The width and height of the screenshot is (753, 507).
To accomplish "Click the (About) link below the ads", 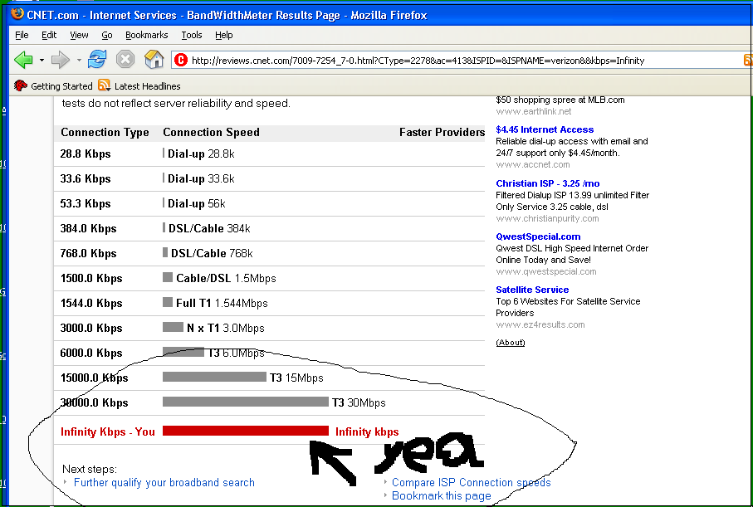I will pyautogui.click(x=510, y=343).
